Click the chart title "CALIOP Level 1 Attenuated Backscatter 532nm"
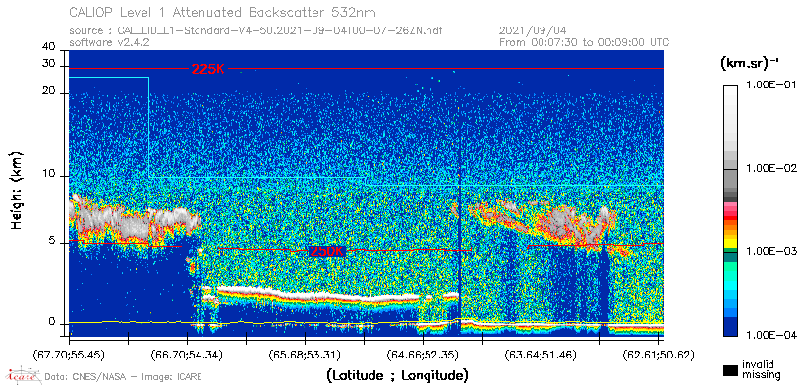This screenshot has height=385, width=797. [223, 12]
